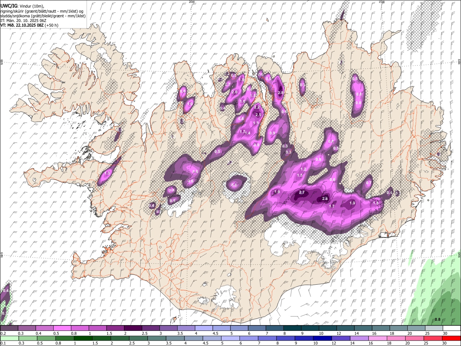Screen dimensions: 461x346
Task: Pick the dark teal swatch labeled 8 in the top legend
Action: pyautogui.click(x=292, y=328)
